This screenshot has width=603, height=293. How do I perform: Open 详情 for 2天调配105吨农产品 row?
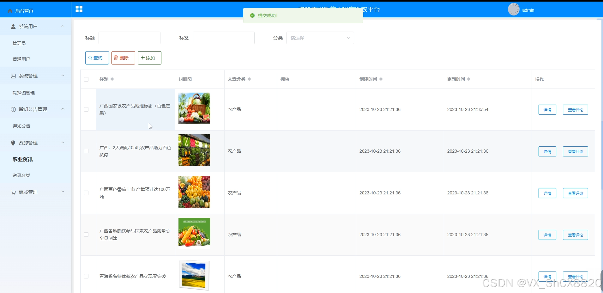(547, 151)
